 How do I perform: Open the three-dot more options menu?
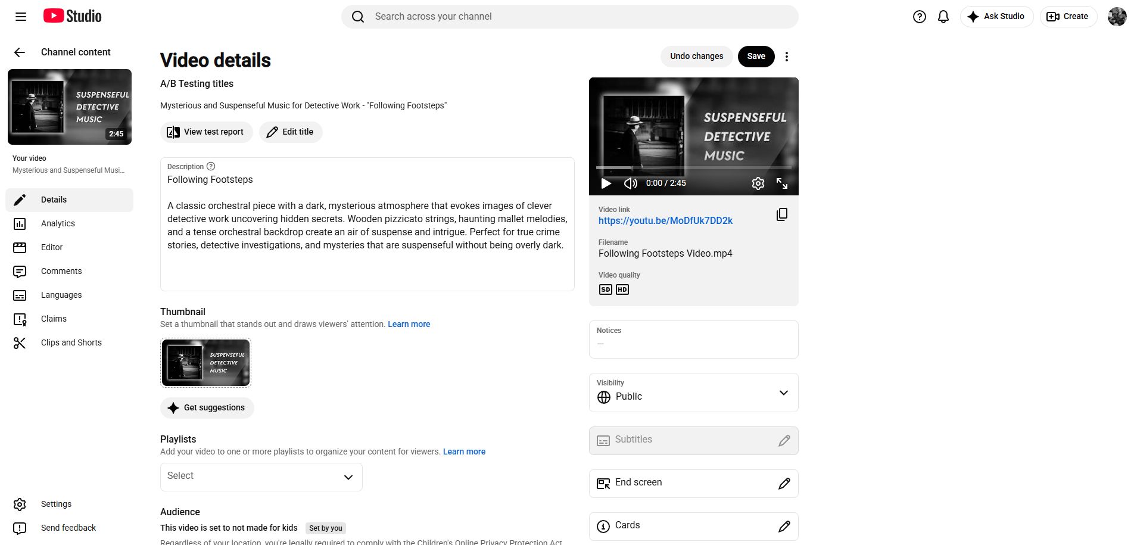point(787,57)
